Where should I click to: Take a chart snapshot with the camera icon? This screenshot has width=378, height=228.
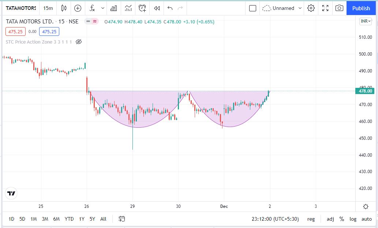[339, 8]
